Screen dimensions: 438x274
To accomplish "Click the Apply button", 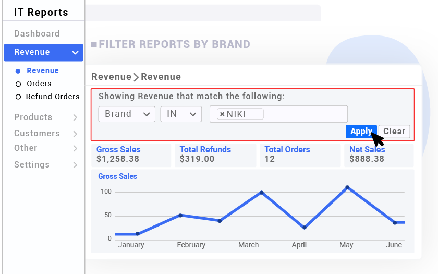I will click(x=360, y=132).
